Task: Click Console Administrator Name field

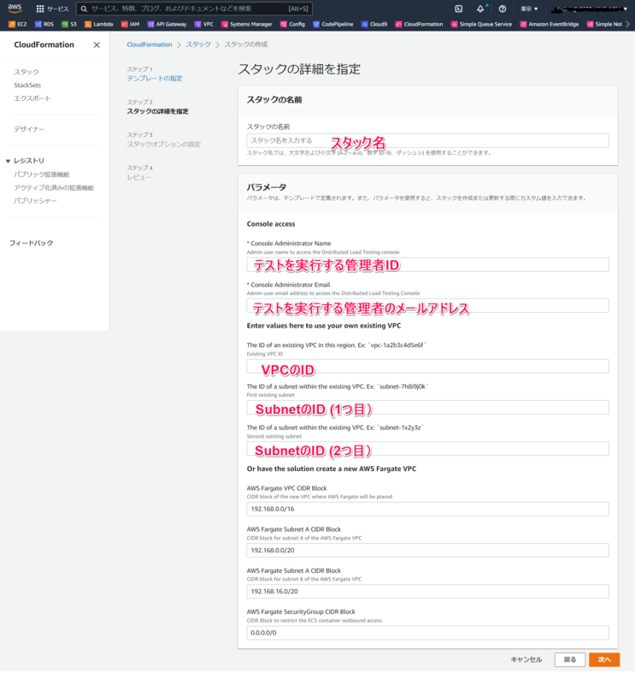Action: coord(427,264)
